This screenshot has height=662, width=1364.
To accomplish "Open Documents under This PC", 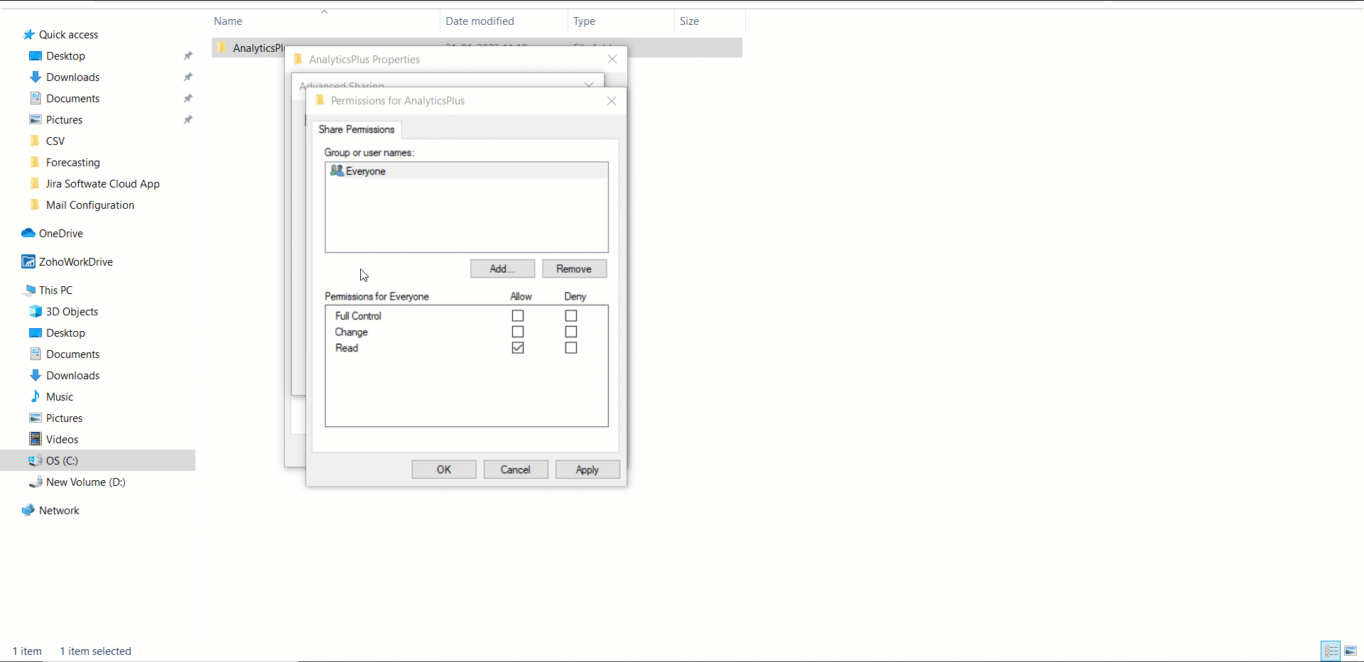I will pyautogui.click(x=72, y=354).
